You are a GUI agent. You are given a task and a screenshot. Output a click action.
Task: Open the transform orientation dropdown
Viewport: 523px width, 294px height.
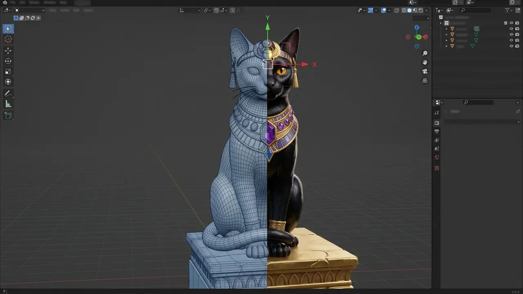click(190, 10)
